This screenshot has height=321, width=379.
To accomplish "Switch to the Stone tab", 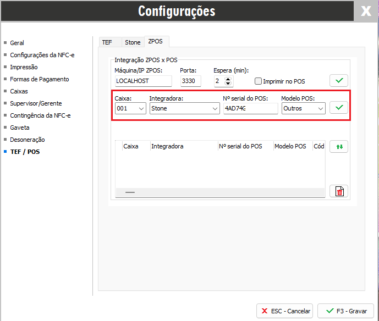I will tap(133, 42).
